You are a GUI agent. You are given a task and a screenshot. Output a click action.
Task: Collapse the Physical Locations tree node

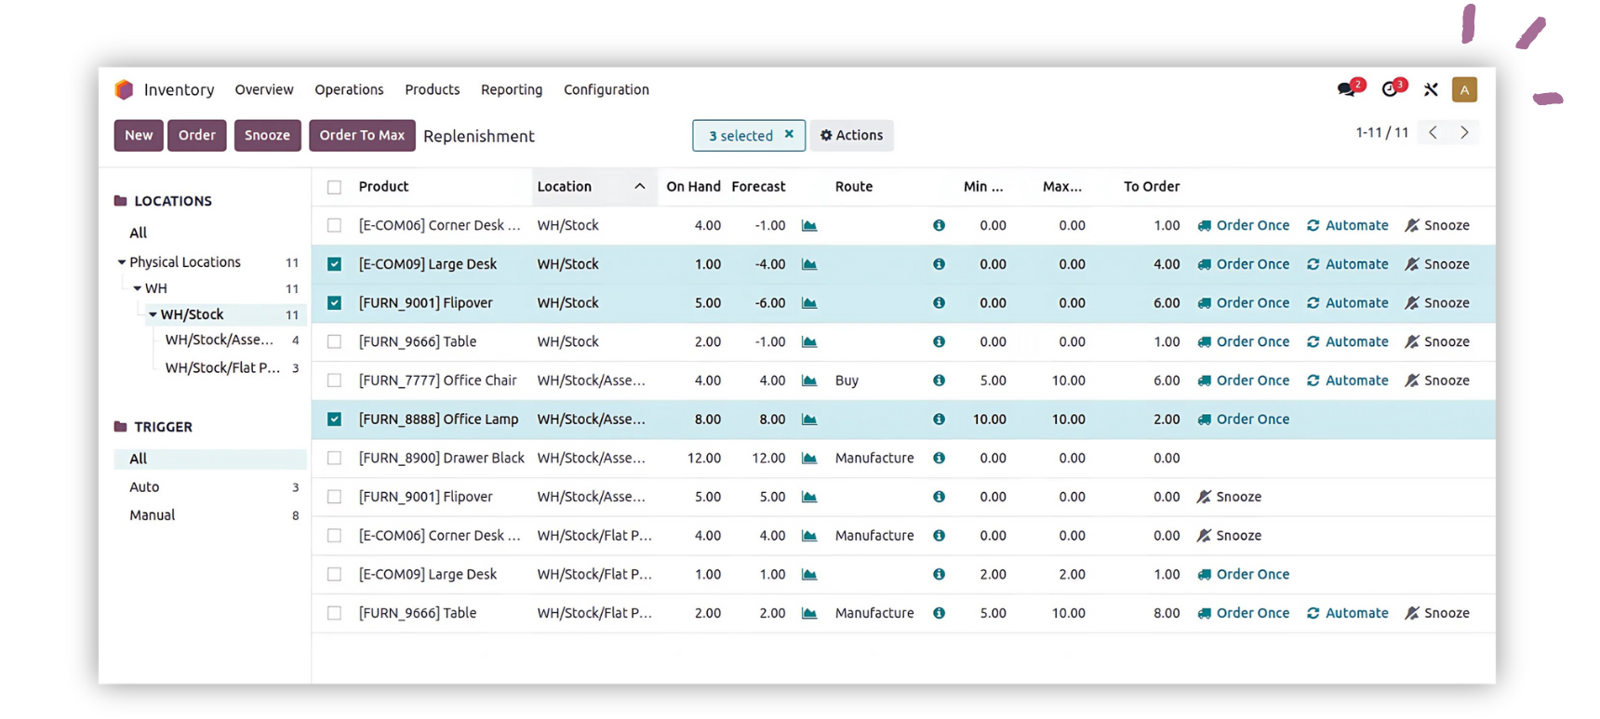122,262
